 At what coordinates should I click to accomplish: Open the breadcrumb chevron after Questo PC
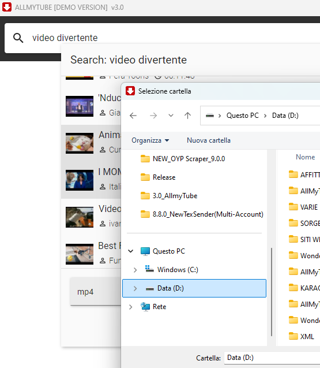265,116
